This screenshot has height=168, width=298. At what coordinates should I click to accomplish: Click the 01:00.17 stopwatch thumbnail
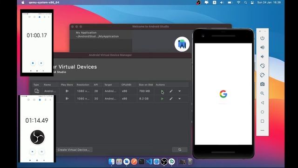pyautogui.click(x=37, y=42)
